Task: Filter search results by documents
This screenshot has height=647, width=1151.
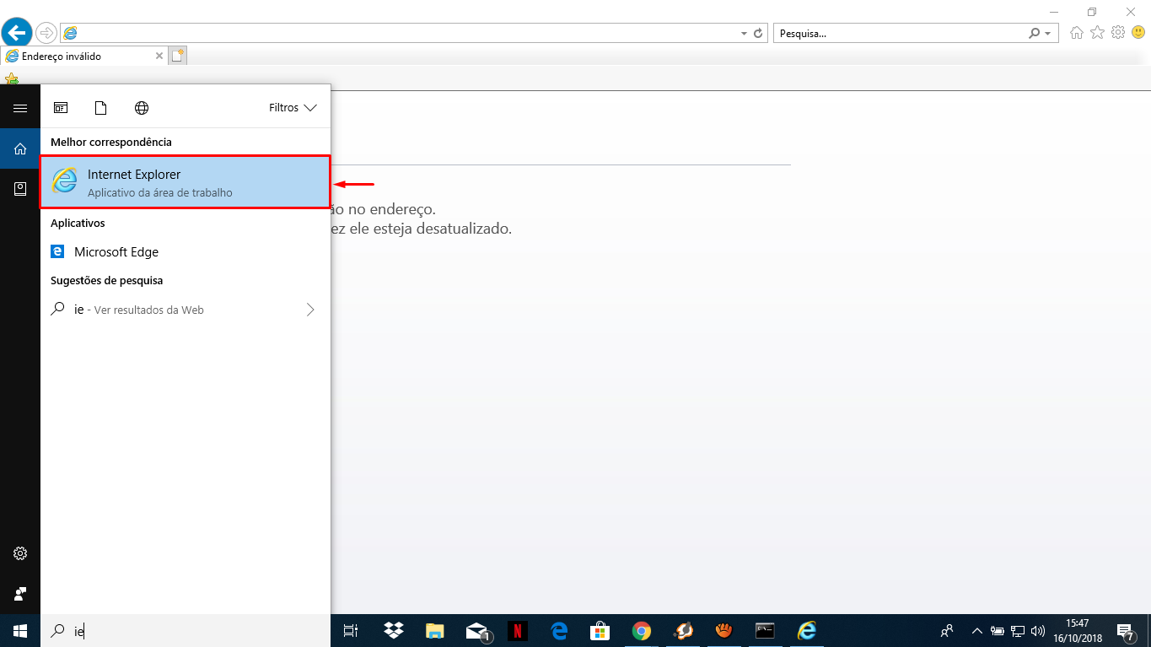Action: tap(101, 108)
